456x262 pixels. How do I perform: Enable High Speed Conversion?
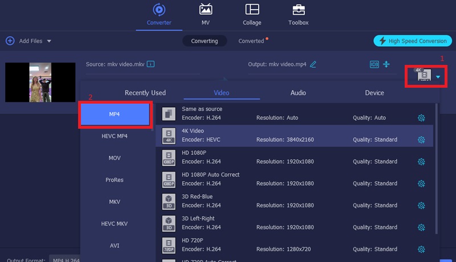(x=413, y=41)
